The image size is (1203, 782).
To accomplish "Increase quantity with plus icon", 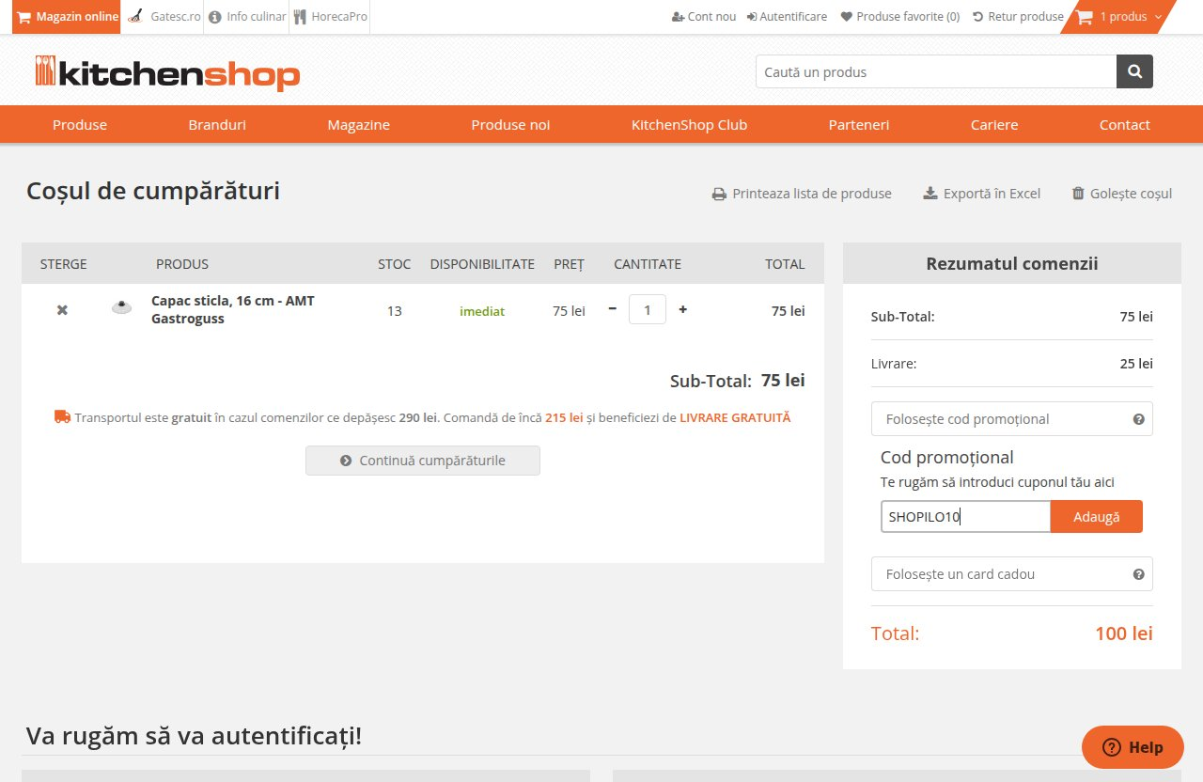I will point(682,309).
